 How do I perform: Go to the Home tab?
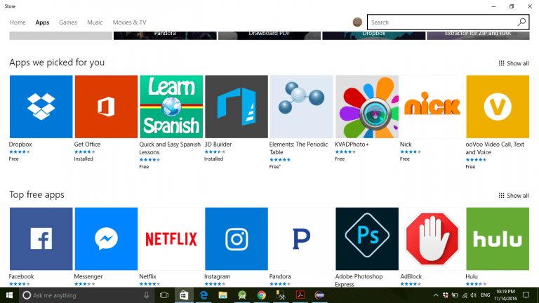click(18, 22)
